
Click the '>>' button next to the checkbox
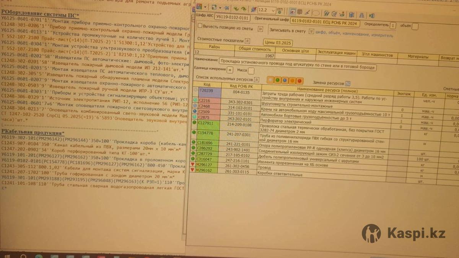[260, 29]
